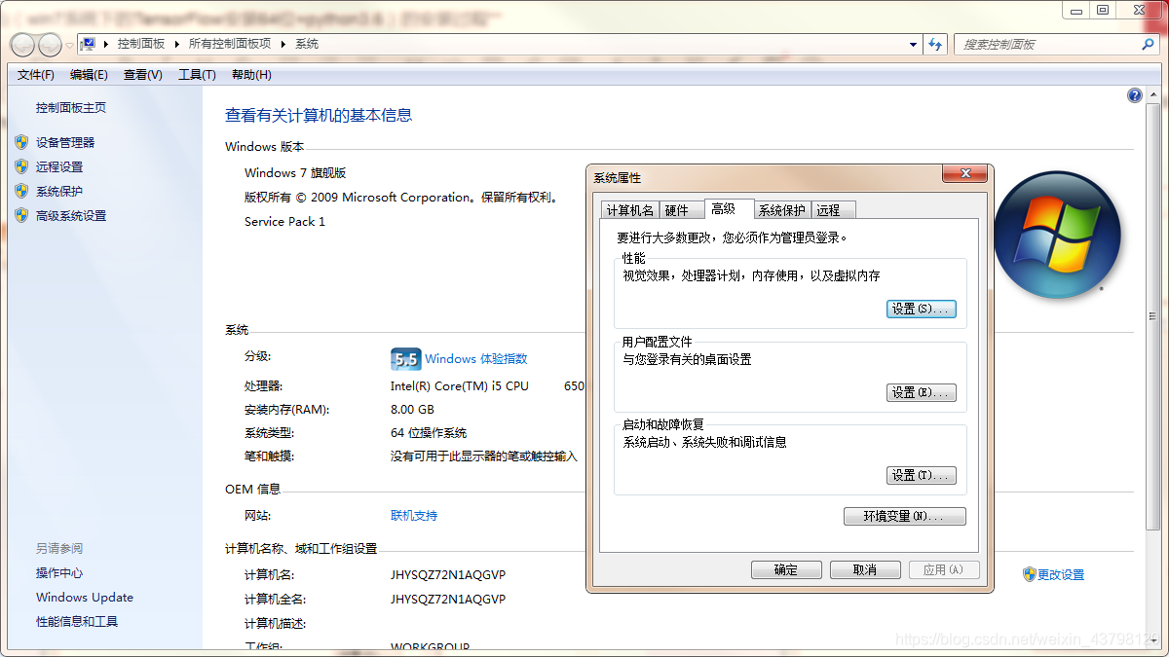
Task: Switch to the 远程 tab
Action: 832,210
